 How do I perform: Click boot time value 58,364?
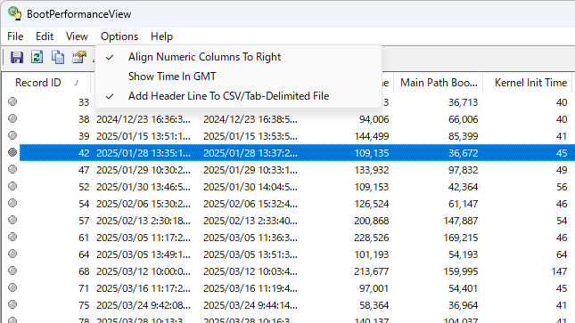[374, 305]
